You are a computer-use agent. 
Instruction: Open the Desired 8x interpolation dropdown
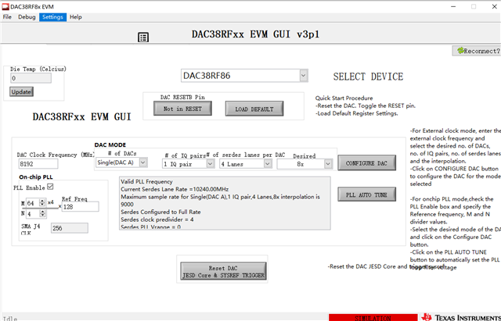click(x=328, y=164)
